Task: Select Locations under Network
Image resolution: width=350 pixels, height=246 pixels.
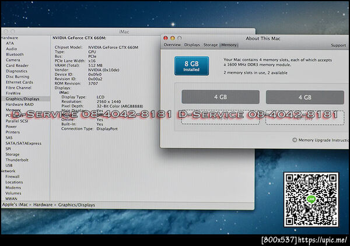Action: tap(14, 182)
